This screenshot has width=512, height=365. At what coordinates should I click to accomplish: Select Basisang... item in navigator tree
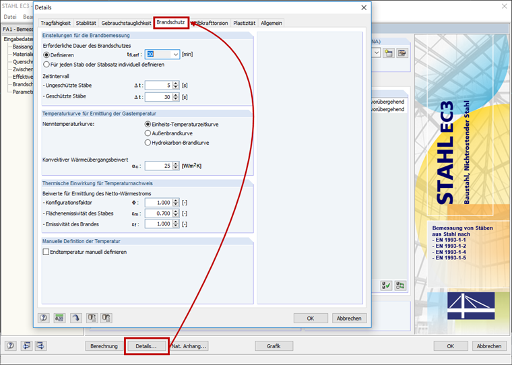[x=22, y=46]
